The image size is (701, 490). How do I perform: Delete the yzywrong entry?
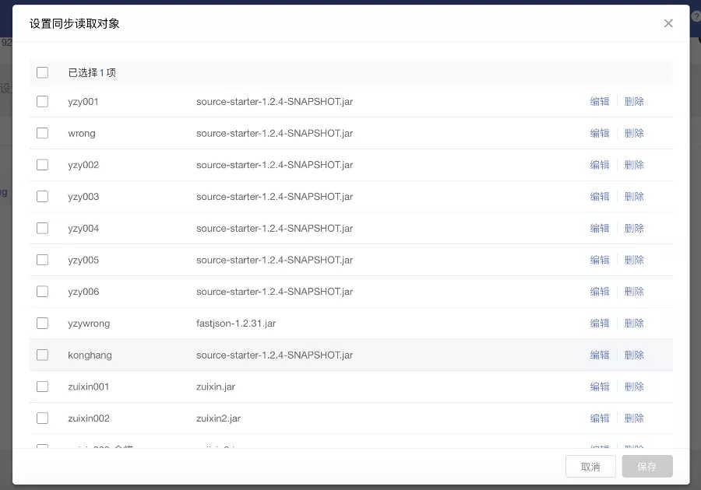click(x=634, y=323)
